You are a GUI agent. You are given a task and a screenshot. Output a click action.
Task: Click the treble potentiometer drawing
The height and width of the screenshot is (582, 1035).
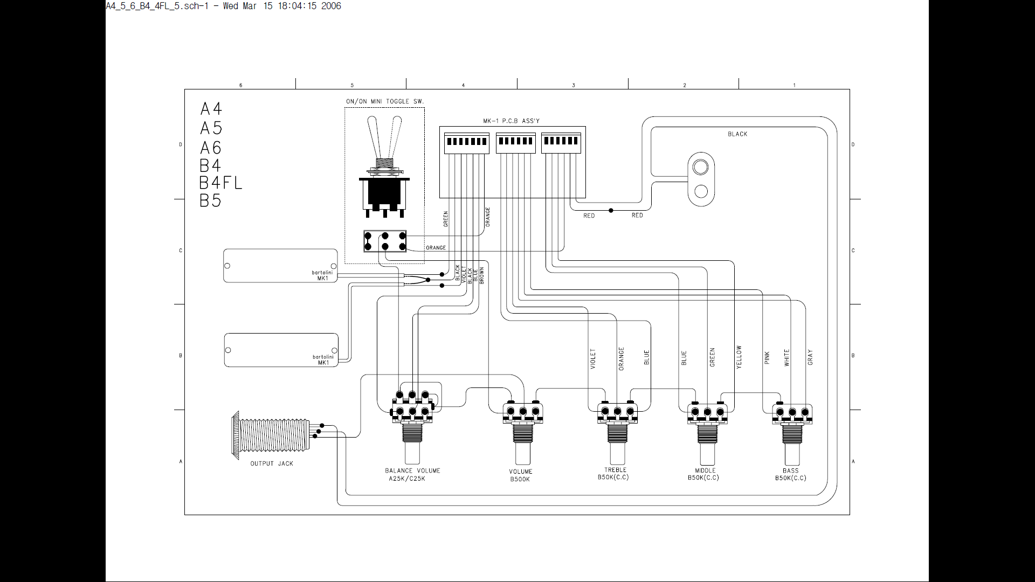pos(617,432)
